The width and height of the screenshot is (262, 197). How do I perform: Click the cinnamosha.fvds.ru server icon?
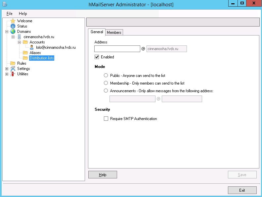[x=20, y=37]
